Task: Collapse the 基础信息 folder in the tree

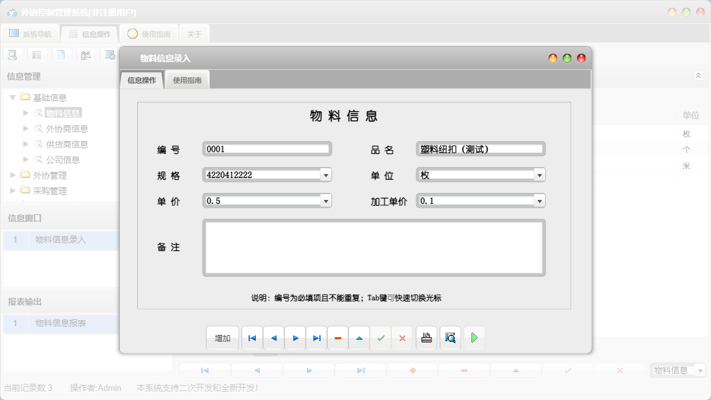Action: tap(13, 96)
